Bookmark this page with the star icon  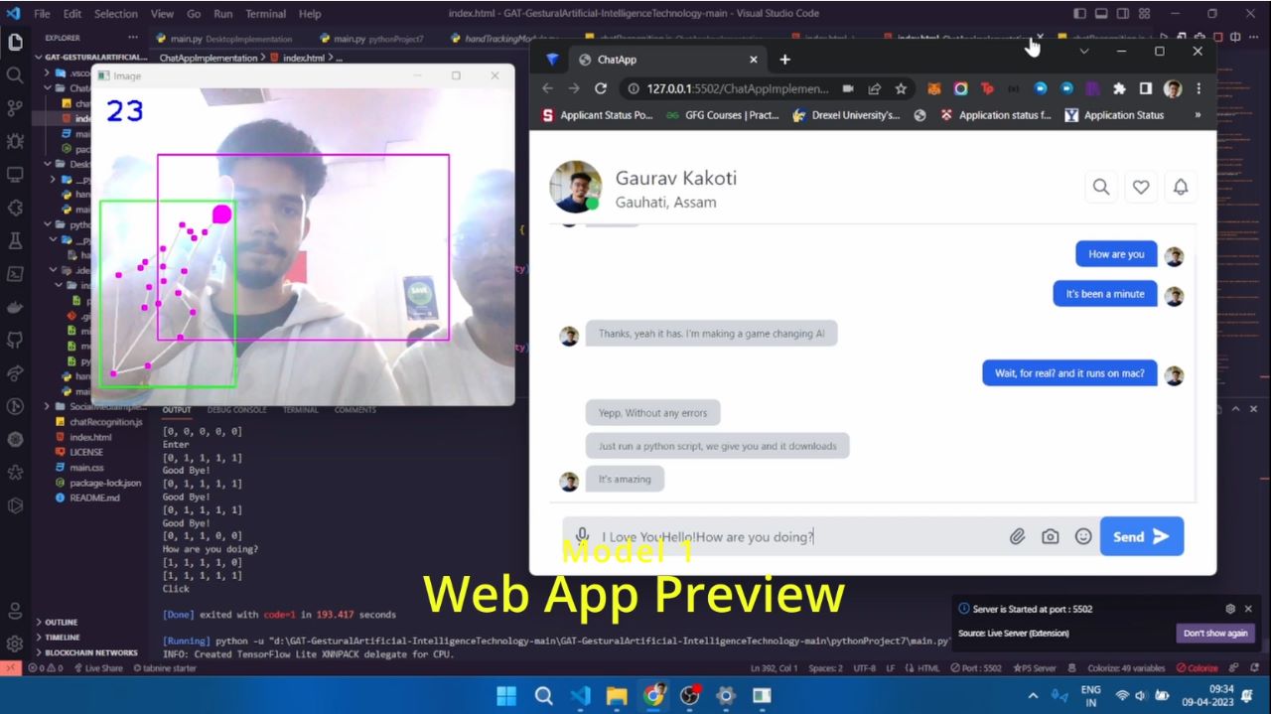click(x=901, y=88)
